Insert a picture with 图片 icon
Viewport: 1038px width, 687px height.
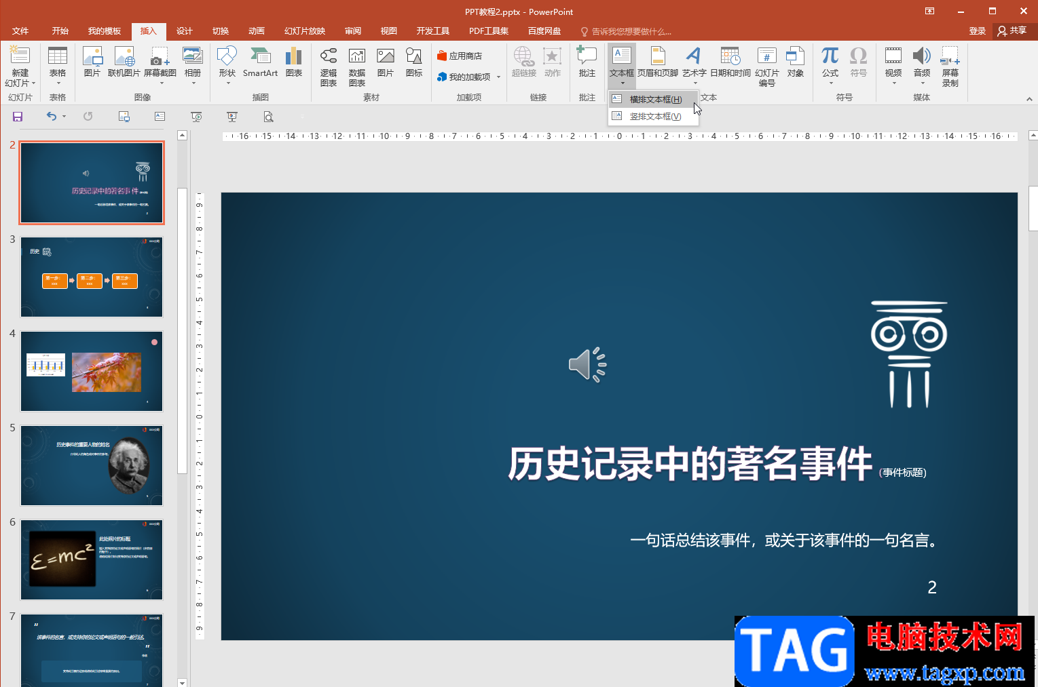(92, 62)
